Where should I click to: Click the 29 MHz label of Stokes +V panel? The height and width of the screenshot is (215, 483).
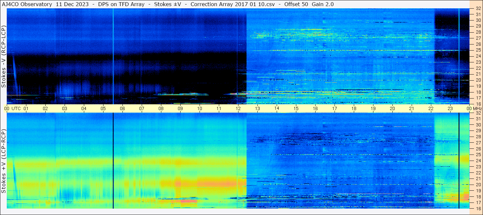click(x=478, y=131)
